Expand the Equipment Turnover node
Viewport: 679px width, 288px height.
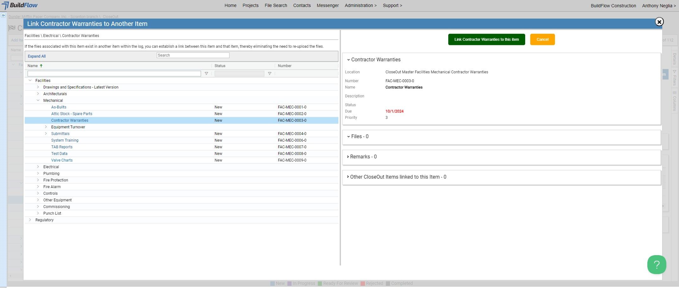(x=46, y=127)
